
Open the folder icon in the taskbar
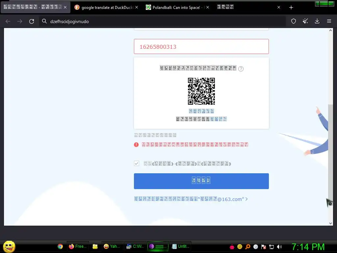coord(95,246)
